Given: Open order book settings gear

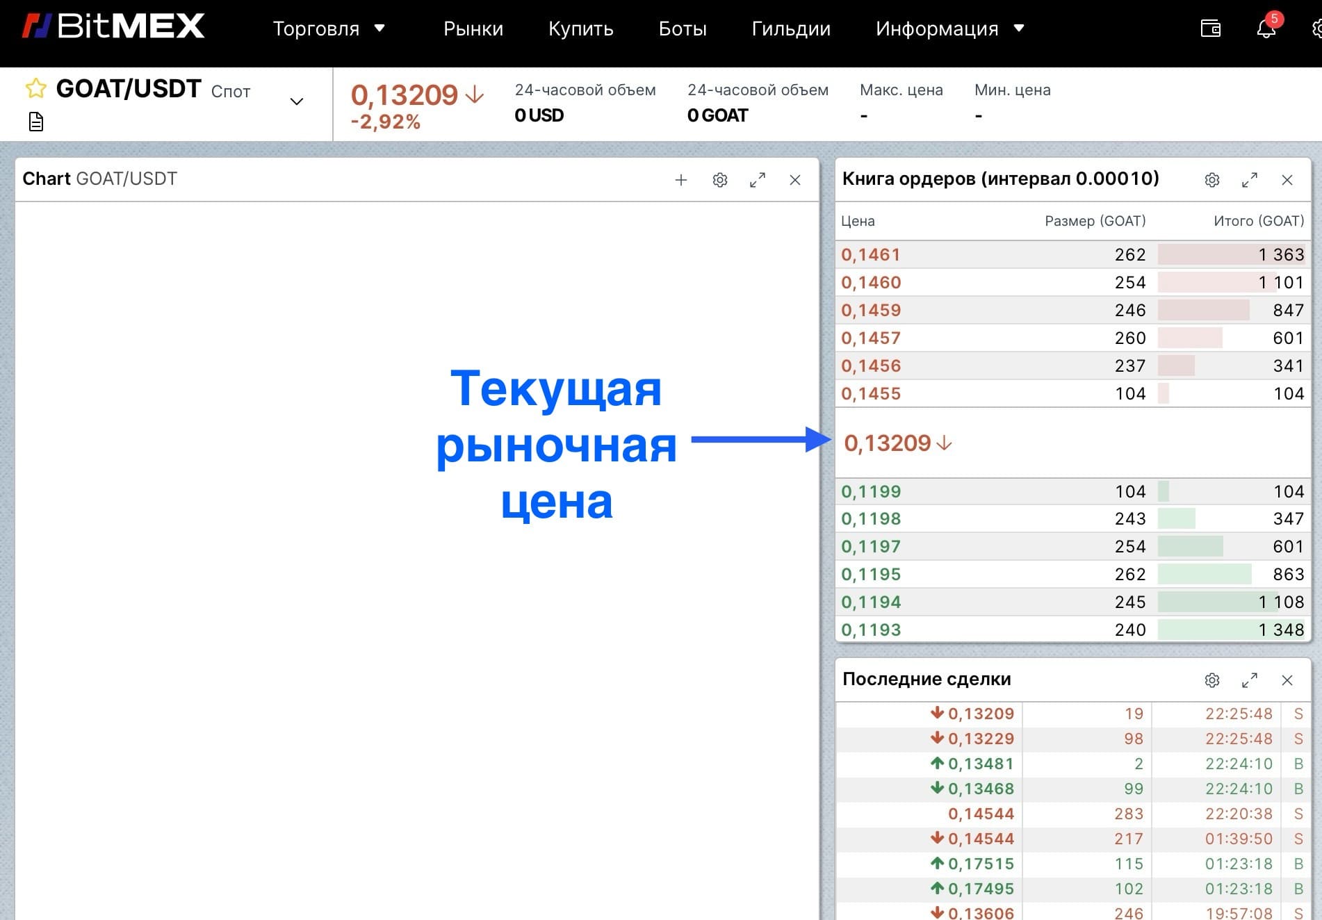Looking at the screenshot, I should (x=1212, y=180).
